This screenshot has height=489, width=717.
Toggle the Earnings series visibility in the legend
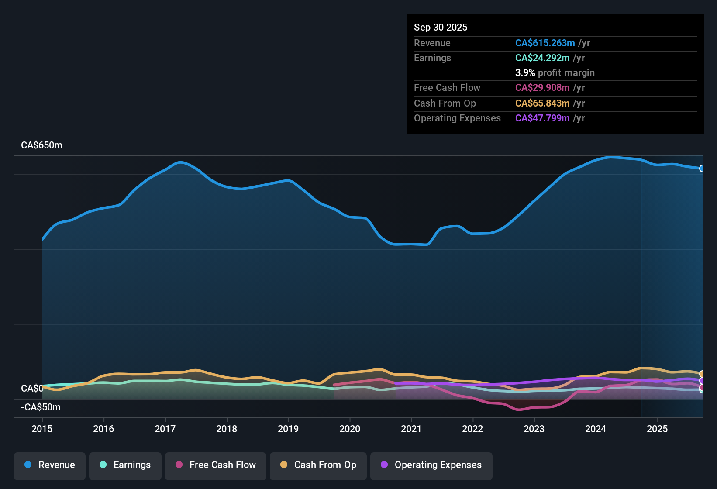(x=125, y=465)
